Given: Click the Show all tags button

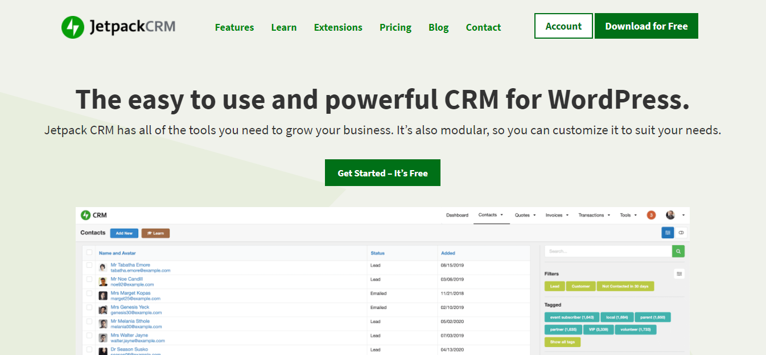Looking at the screenshot, I should tap(562, 342).
